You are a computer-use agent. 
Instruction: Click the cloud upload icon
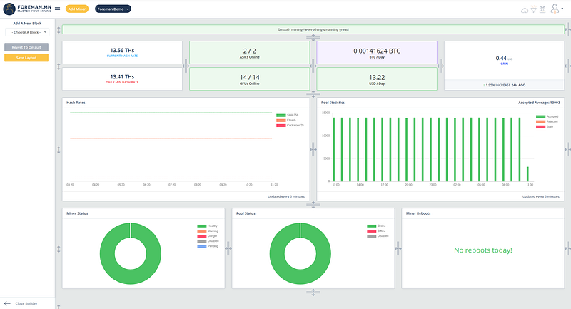525,9
